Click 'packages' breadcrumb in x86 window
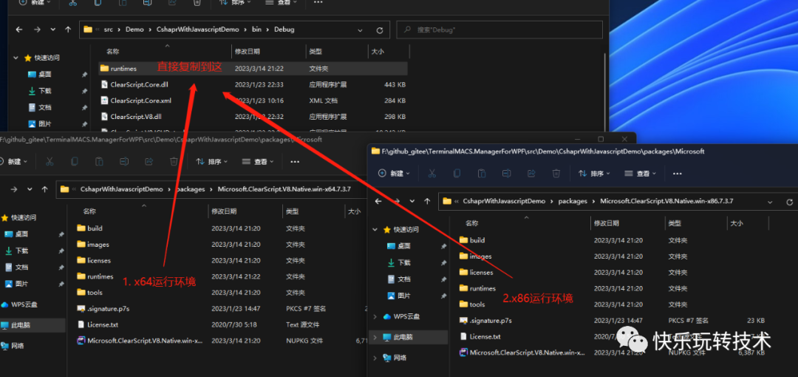Screen dimensions: 798x377 [x=573, y=201]
